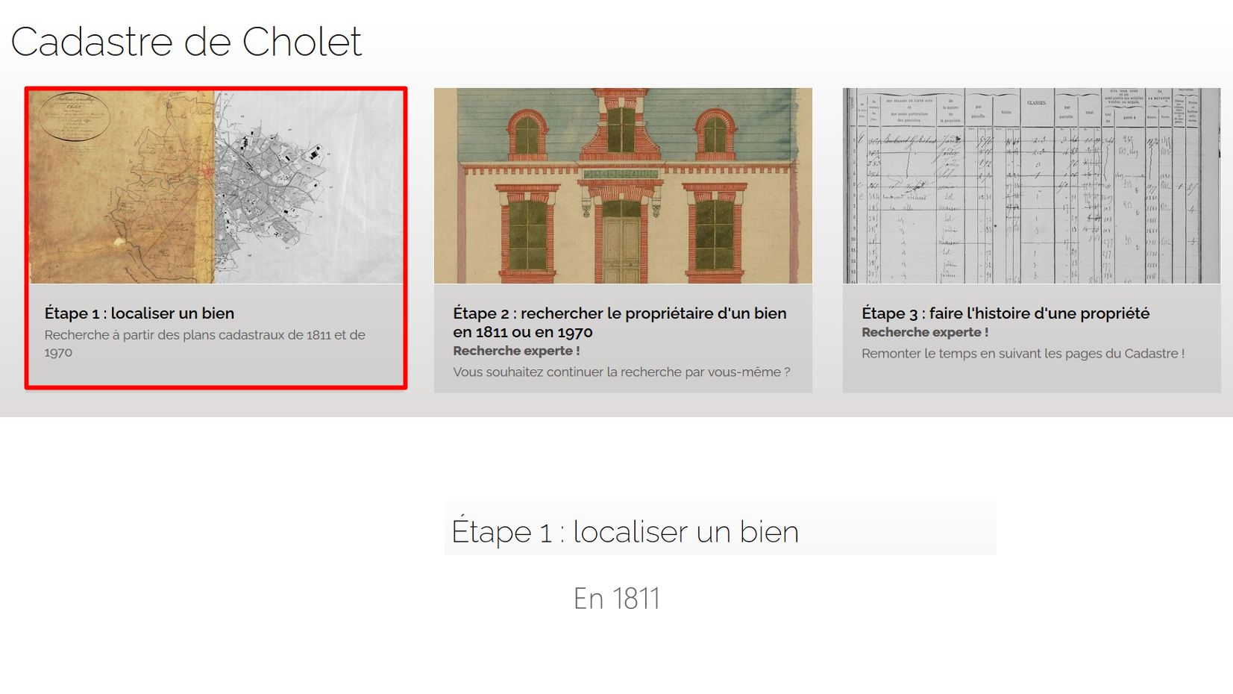Click the building facade illustration thumbnail
Screen dimensions: 1233x694
click(623, 187)
